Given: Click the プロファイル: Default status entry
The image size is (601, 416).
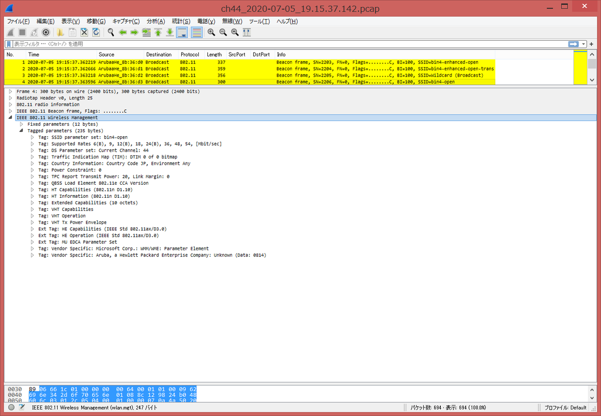Looking at the screenshot, I should (x=565, y=407).
